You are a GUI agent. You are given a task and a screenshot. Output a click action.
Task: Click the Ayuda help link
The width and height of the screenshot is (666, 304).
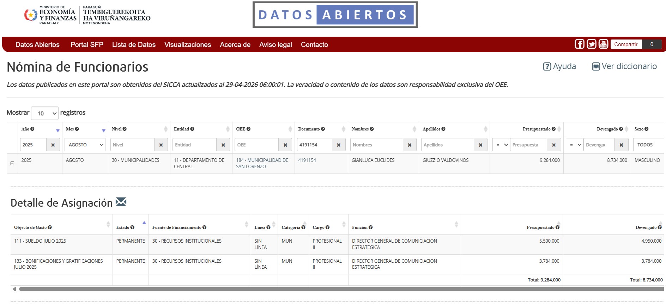click(x=559, y=66)
